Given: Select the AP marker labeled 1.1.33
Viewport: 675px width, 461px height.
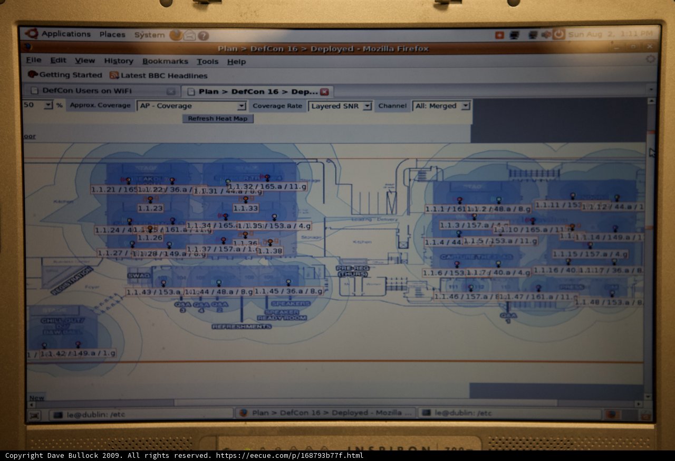Looking at the screenshot, I should [x=245, y=200].
